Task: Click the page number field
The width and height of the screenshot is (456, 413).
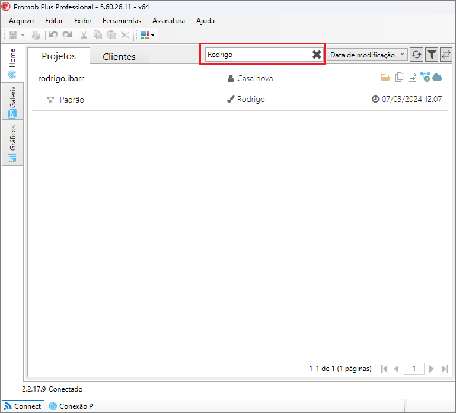Action: [x=414, y=369]
